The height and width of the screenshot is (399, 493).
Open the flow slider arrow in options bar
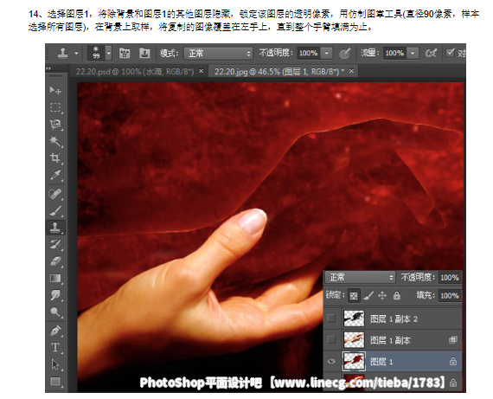click(x=413, y=53)
